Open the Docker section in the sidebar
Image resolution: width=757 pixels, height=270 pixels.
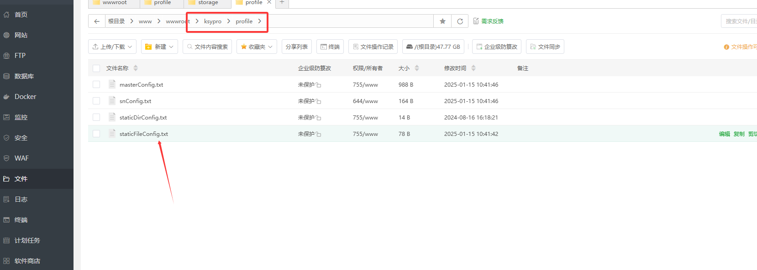pos(25,97)
